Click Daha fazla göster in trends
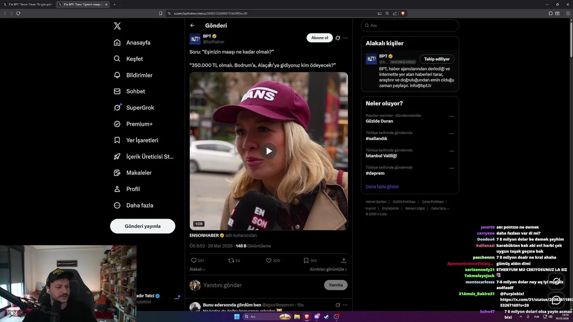573x322 pixels. pos(382,186)
